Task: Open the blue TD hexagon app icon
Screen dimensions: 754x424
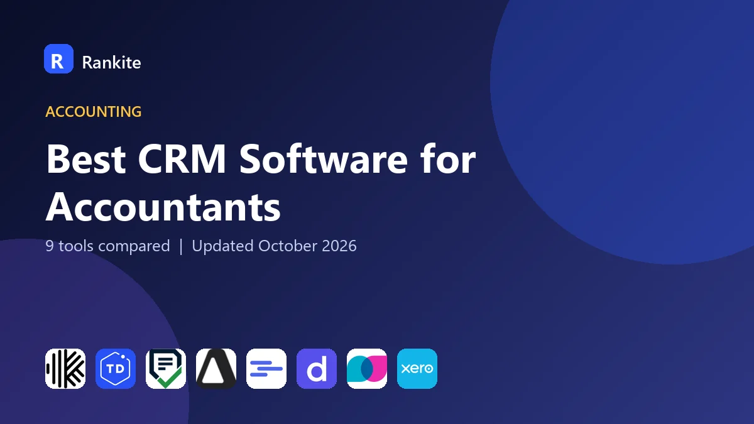Action: click(116, 369)
